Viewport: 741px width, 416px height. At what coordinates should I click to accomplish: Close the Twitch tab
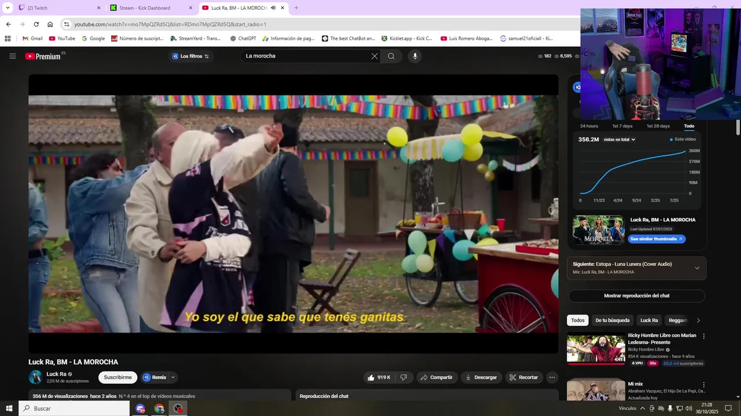(98, 8)
